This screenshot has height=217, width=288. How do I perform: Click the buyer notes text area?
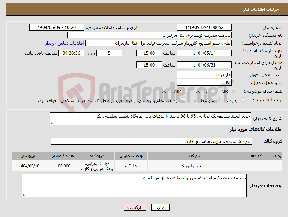(134, 185)
